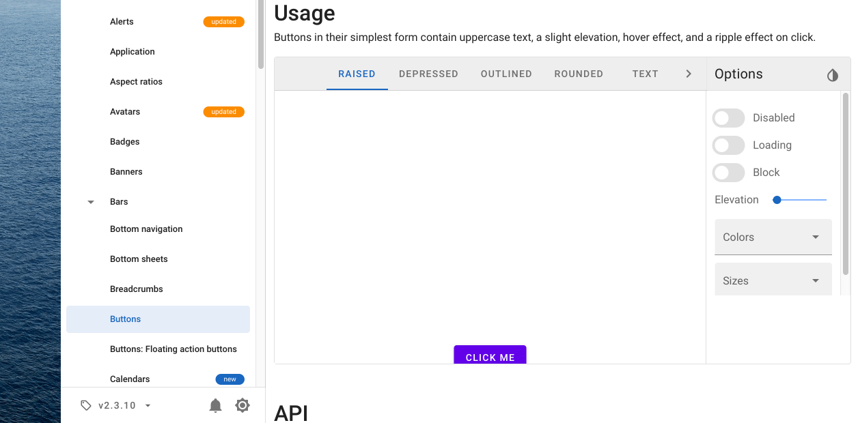
Task: Switch to the OUTLINED tab
Action: [506, 74]
